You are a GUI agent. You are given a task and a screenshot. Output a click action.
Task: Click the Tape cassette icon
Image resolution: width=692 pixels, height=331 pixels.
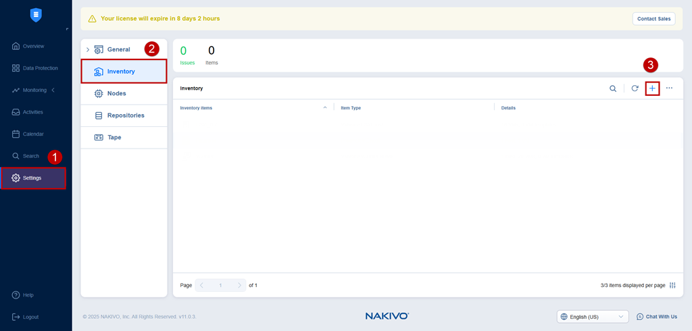coord(99,137)
